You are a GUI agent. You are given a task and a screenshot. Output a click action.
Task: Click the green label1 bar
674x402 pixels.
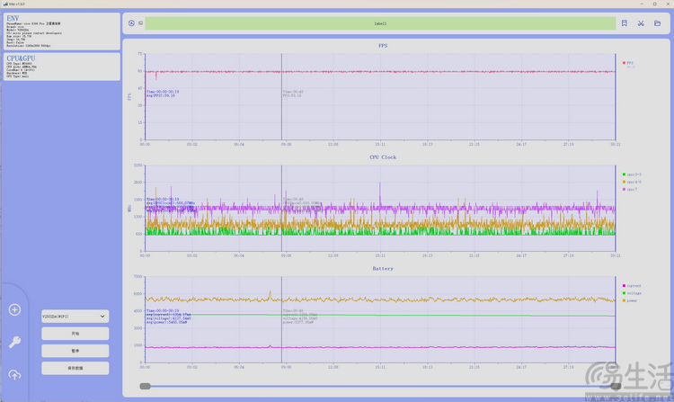point(380,23)
